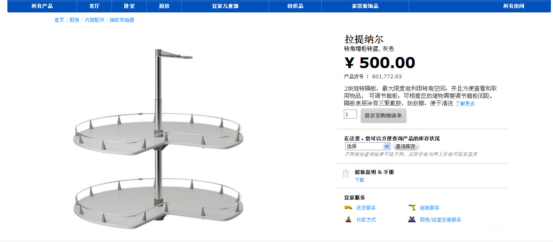Click the payment method icon
553x242 pixels.
(348, 219)
